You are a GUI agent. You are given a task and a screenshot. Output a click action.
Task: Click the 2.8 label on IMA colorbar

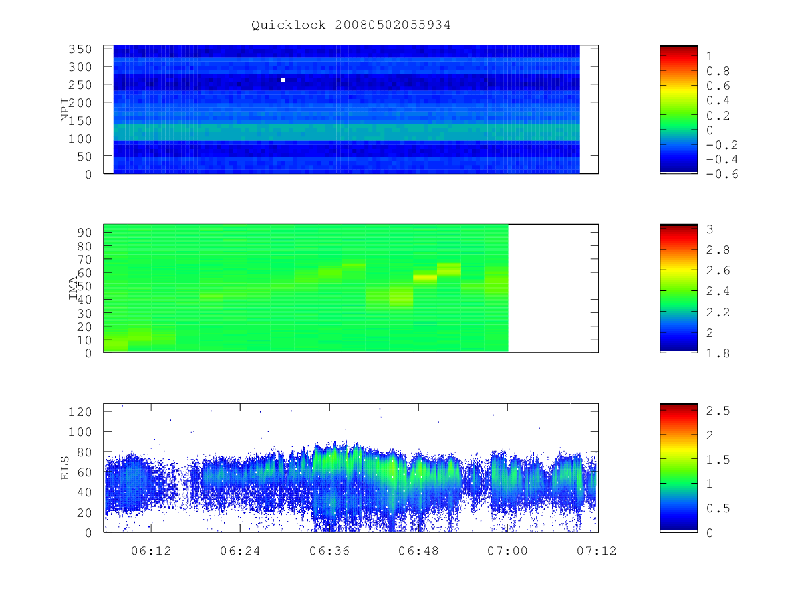coord(718,250)
